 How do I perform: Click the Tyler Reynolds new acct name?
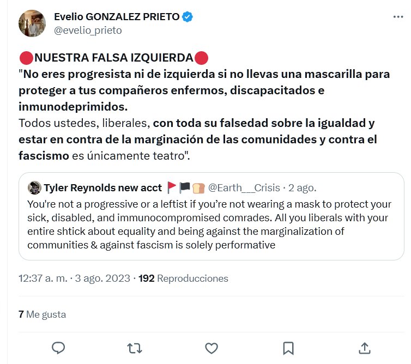102,188
